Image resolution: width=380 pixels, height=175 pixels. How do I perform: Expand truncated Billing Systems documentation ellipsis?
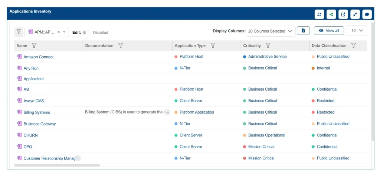tap(167, 112)
